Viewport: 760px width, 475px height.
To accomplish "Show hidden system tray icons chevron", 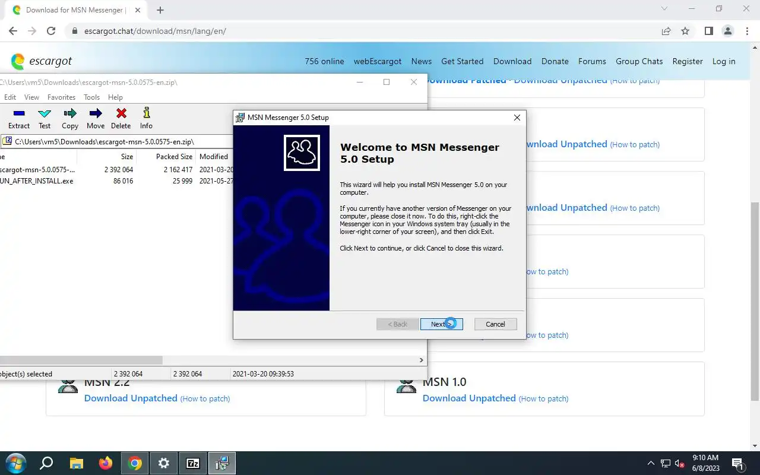I will [x=651, y=463].
